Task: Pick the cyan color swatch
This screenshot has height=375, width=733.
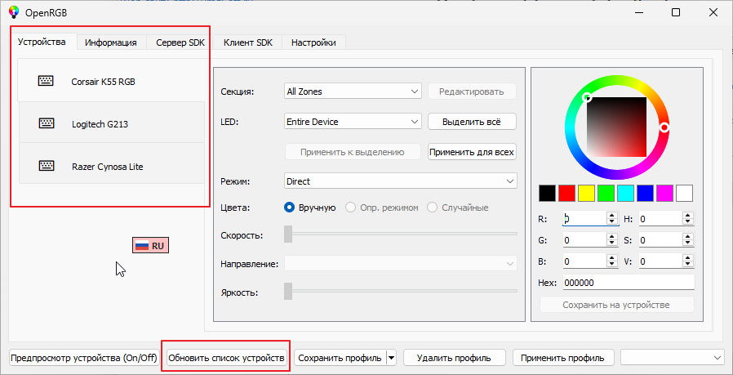Action: 625,193
